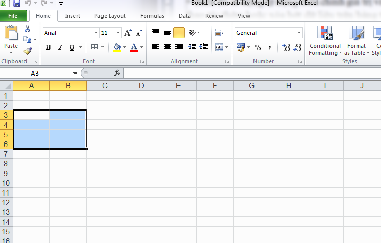The width and height of the screenshot is (381, 243).
Task: Toggle Italic formatting
Action: [60, 47]
